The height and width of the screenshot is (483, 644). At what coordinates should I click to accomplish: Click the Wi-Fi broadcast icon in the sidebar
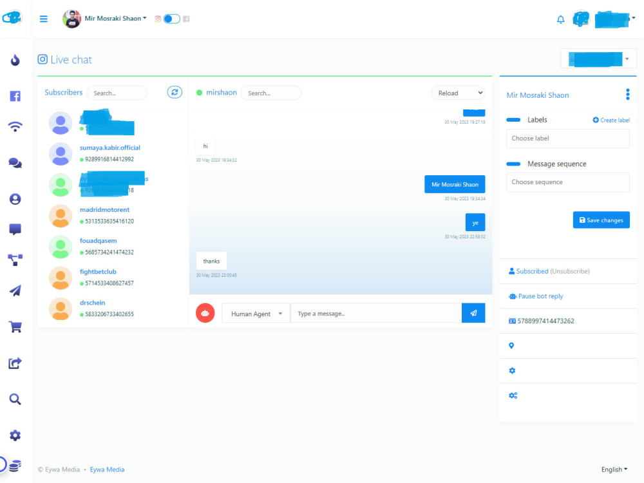15,126
